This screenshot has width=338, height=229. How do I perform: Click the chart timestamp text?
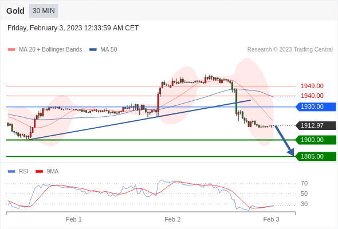(x=73, y=28)
